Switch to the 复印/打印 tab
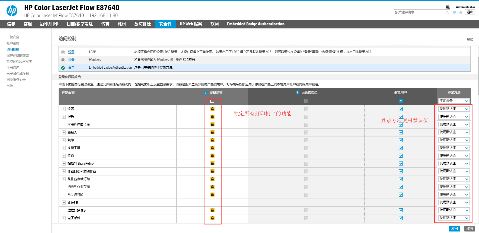 tap(49, 24)
